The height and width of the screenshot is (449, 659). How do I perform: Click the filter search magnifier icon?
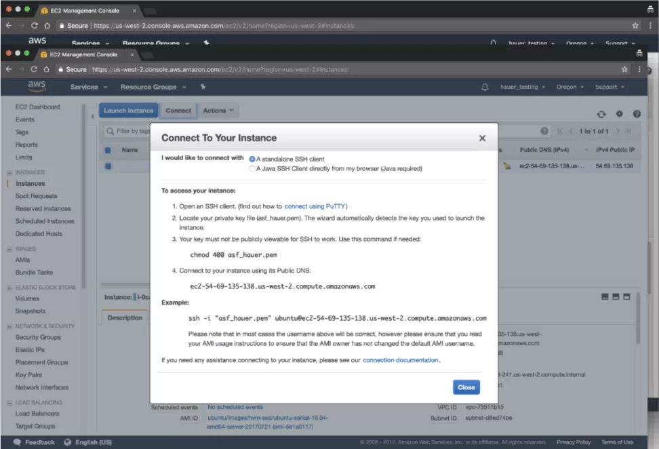click(110, 131)
